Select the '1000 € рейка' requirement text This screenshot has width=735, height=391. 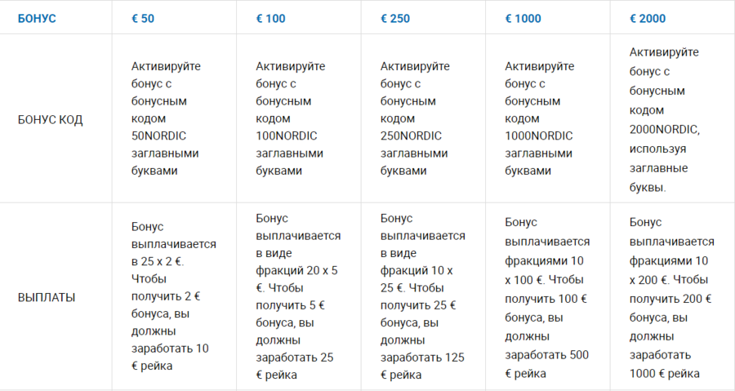[x=665, y=373]
